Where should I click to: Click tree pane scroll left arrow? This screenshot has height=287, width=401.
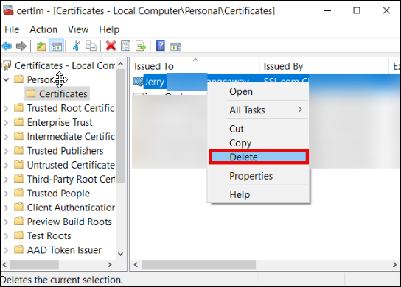point(5,264)
